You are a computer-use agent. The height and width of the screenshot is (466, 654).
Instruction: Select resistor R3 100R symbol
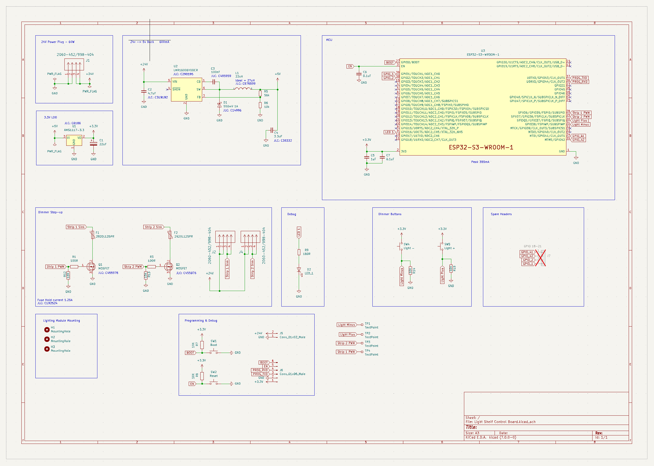click(x=152, y=266)
